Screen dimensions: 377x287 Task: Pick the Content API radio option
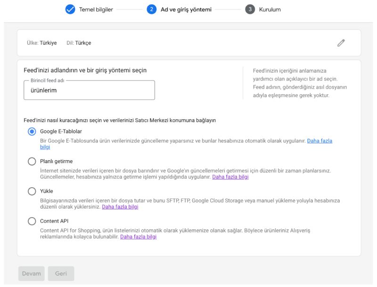pos(32,221)
